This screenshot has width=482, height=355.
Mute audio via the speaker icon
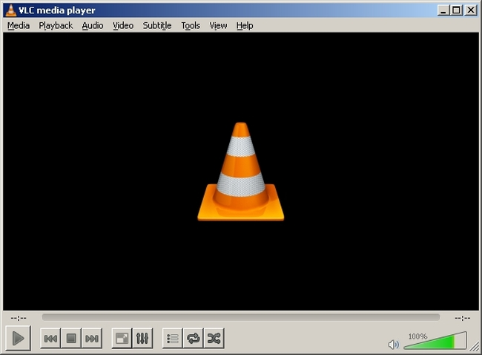coord(394,344)
